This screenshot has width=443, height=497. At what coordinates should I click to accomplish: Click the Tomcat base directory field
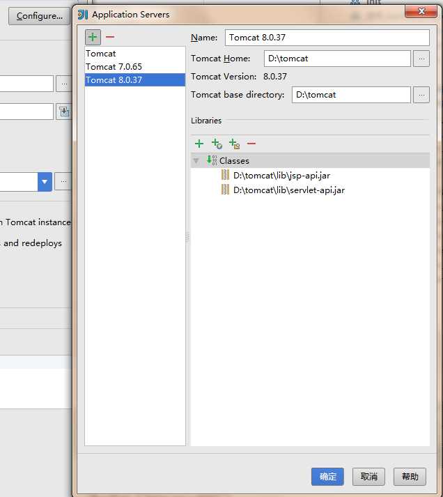(351, 95)
